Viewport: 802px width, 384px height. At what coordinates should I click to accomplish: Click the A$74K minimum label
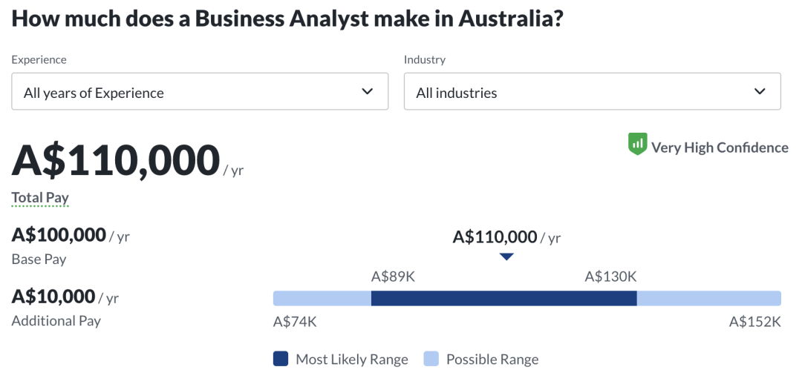[x=295, y=322]
